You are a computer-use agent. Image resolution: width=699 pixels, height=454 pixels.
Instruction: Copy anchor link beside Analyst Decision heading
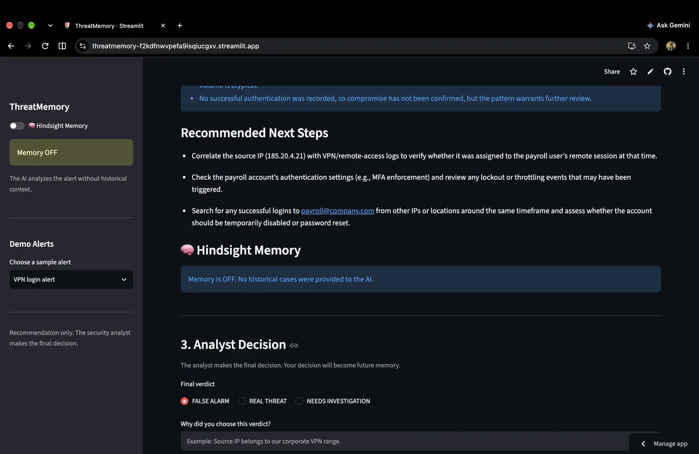click(x=294, y=345)
